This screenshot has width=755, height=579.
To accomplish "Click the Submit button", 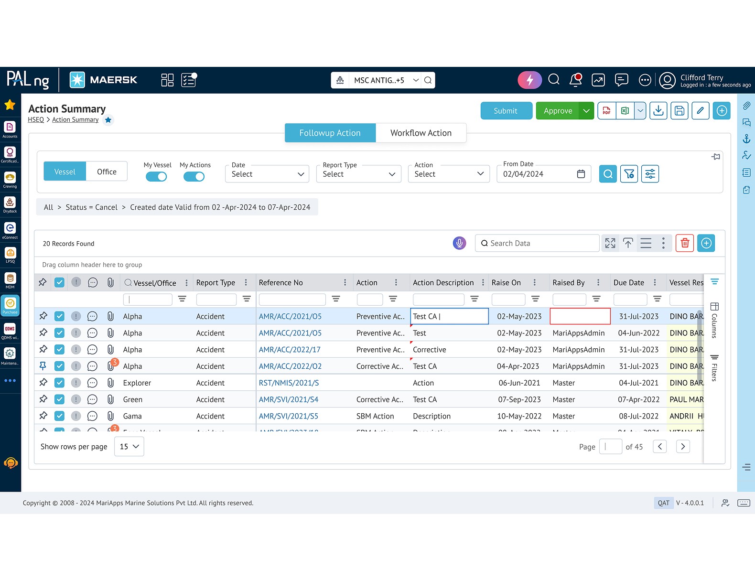I will click(506, 111).
